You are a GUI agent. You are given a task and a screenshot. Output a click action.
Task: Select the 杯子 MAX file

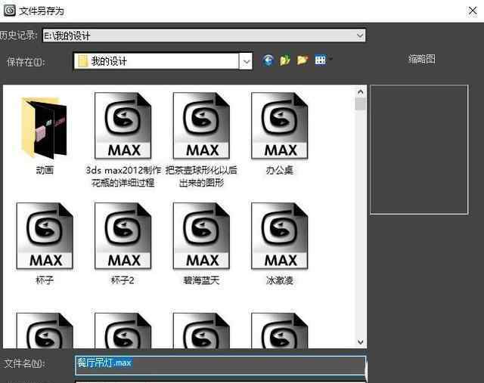[x=45, y=238]
